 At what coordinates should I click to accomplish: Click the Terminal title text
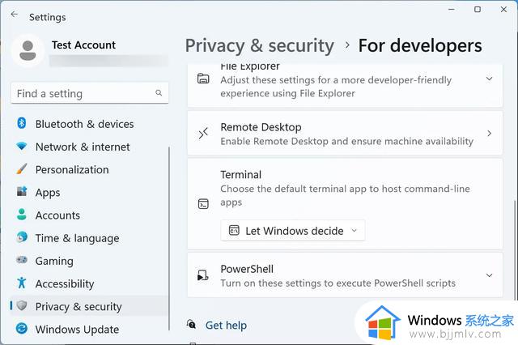click(241, 174)
